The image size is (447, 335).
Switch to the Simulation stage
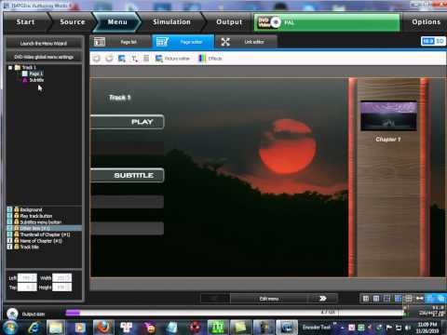click(171, 22)
